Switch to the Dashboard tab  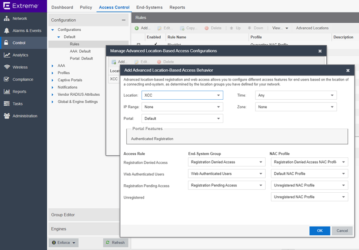point(62,7)
